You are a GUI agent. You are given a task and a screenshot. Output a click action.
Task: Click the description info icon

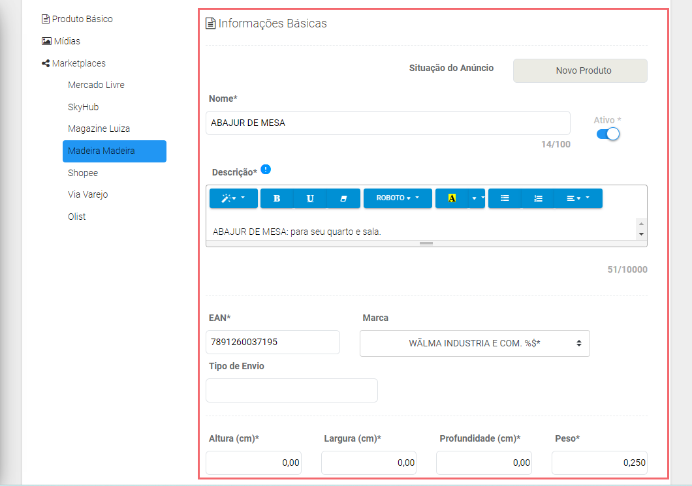[266, 170]
